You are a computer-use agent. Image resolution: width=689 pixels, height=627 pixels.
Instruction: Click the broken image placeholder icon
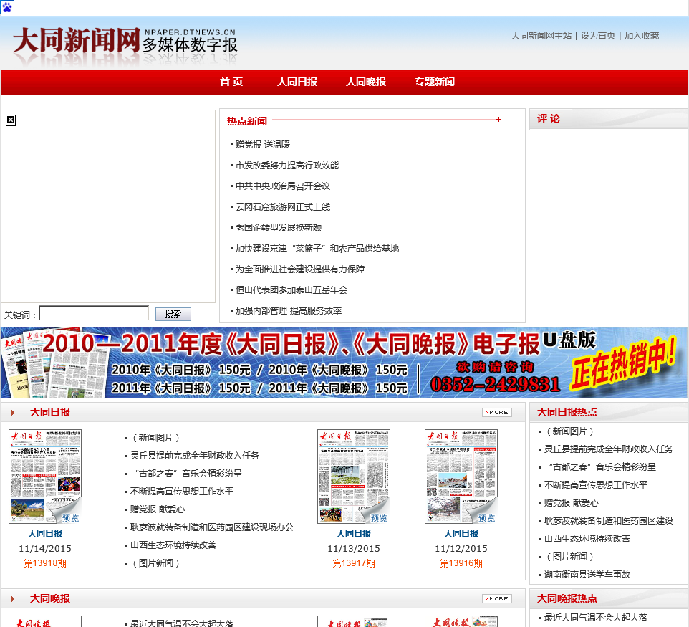pos(11,120)
